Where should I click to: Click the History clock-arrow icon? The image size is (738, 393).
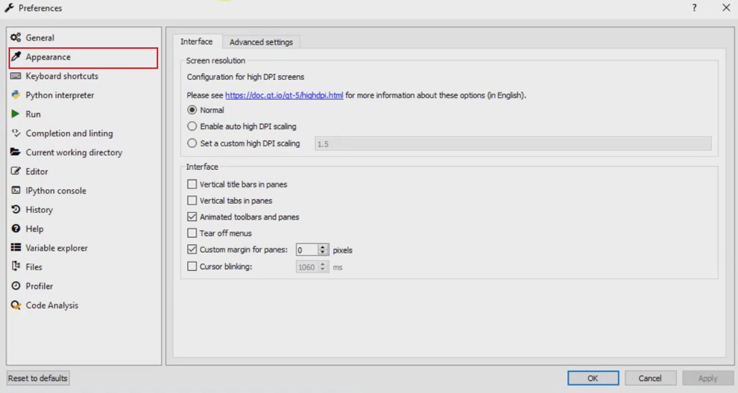click(x=16, y=210)
